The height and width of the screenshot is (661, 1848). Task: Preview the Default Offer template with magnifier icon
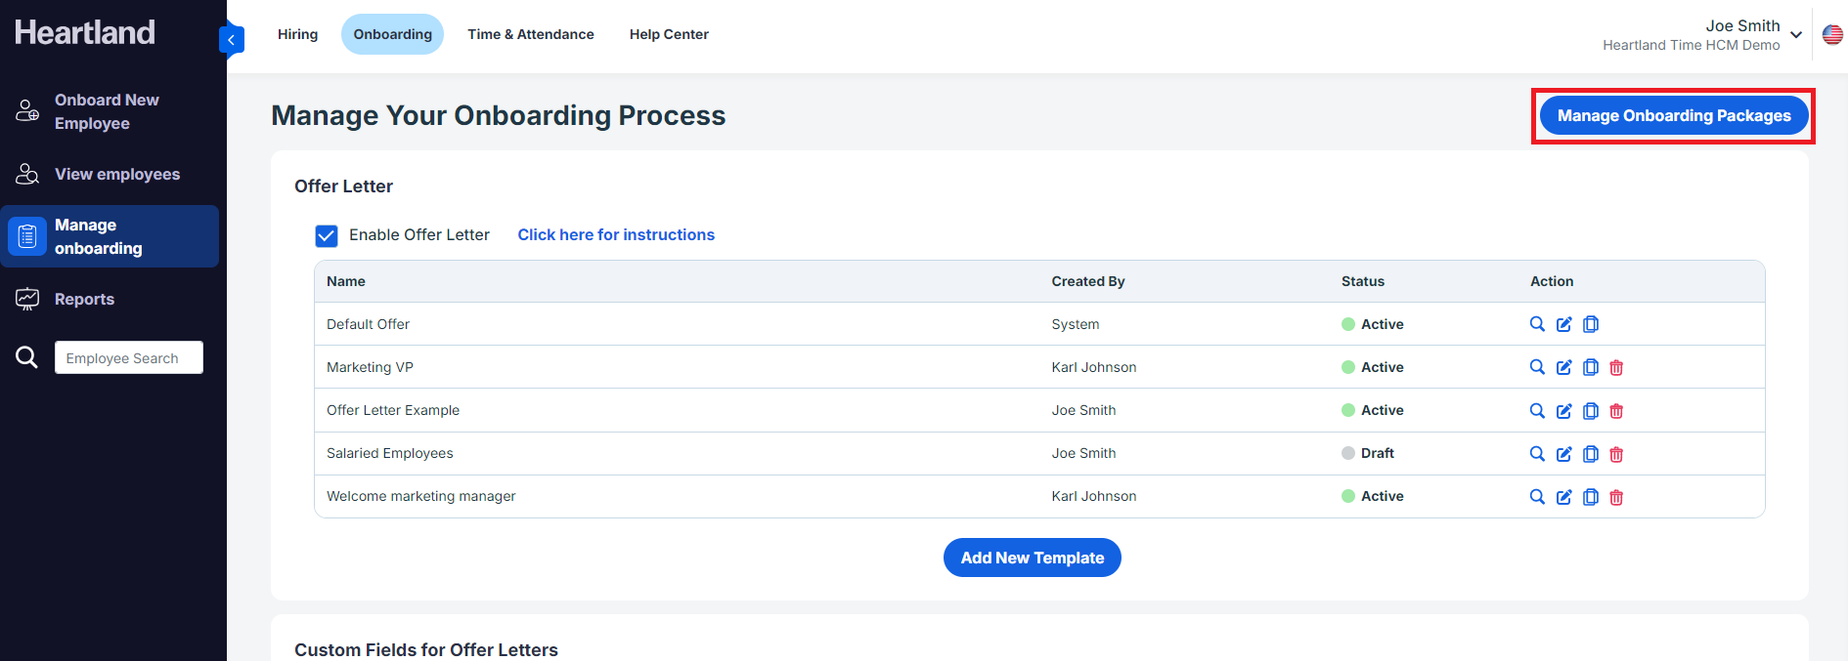1537,324
